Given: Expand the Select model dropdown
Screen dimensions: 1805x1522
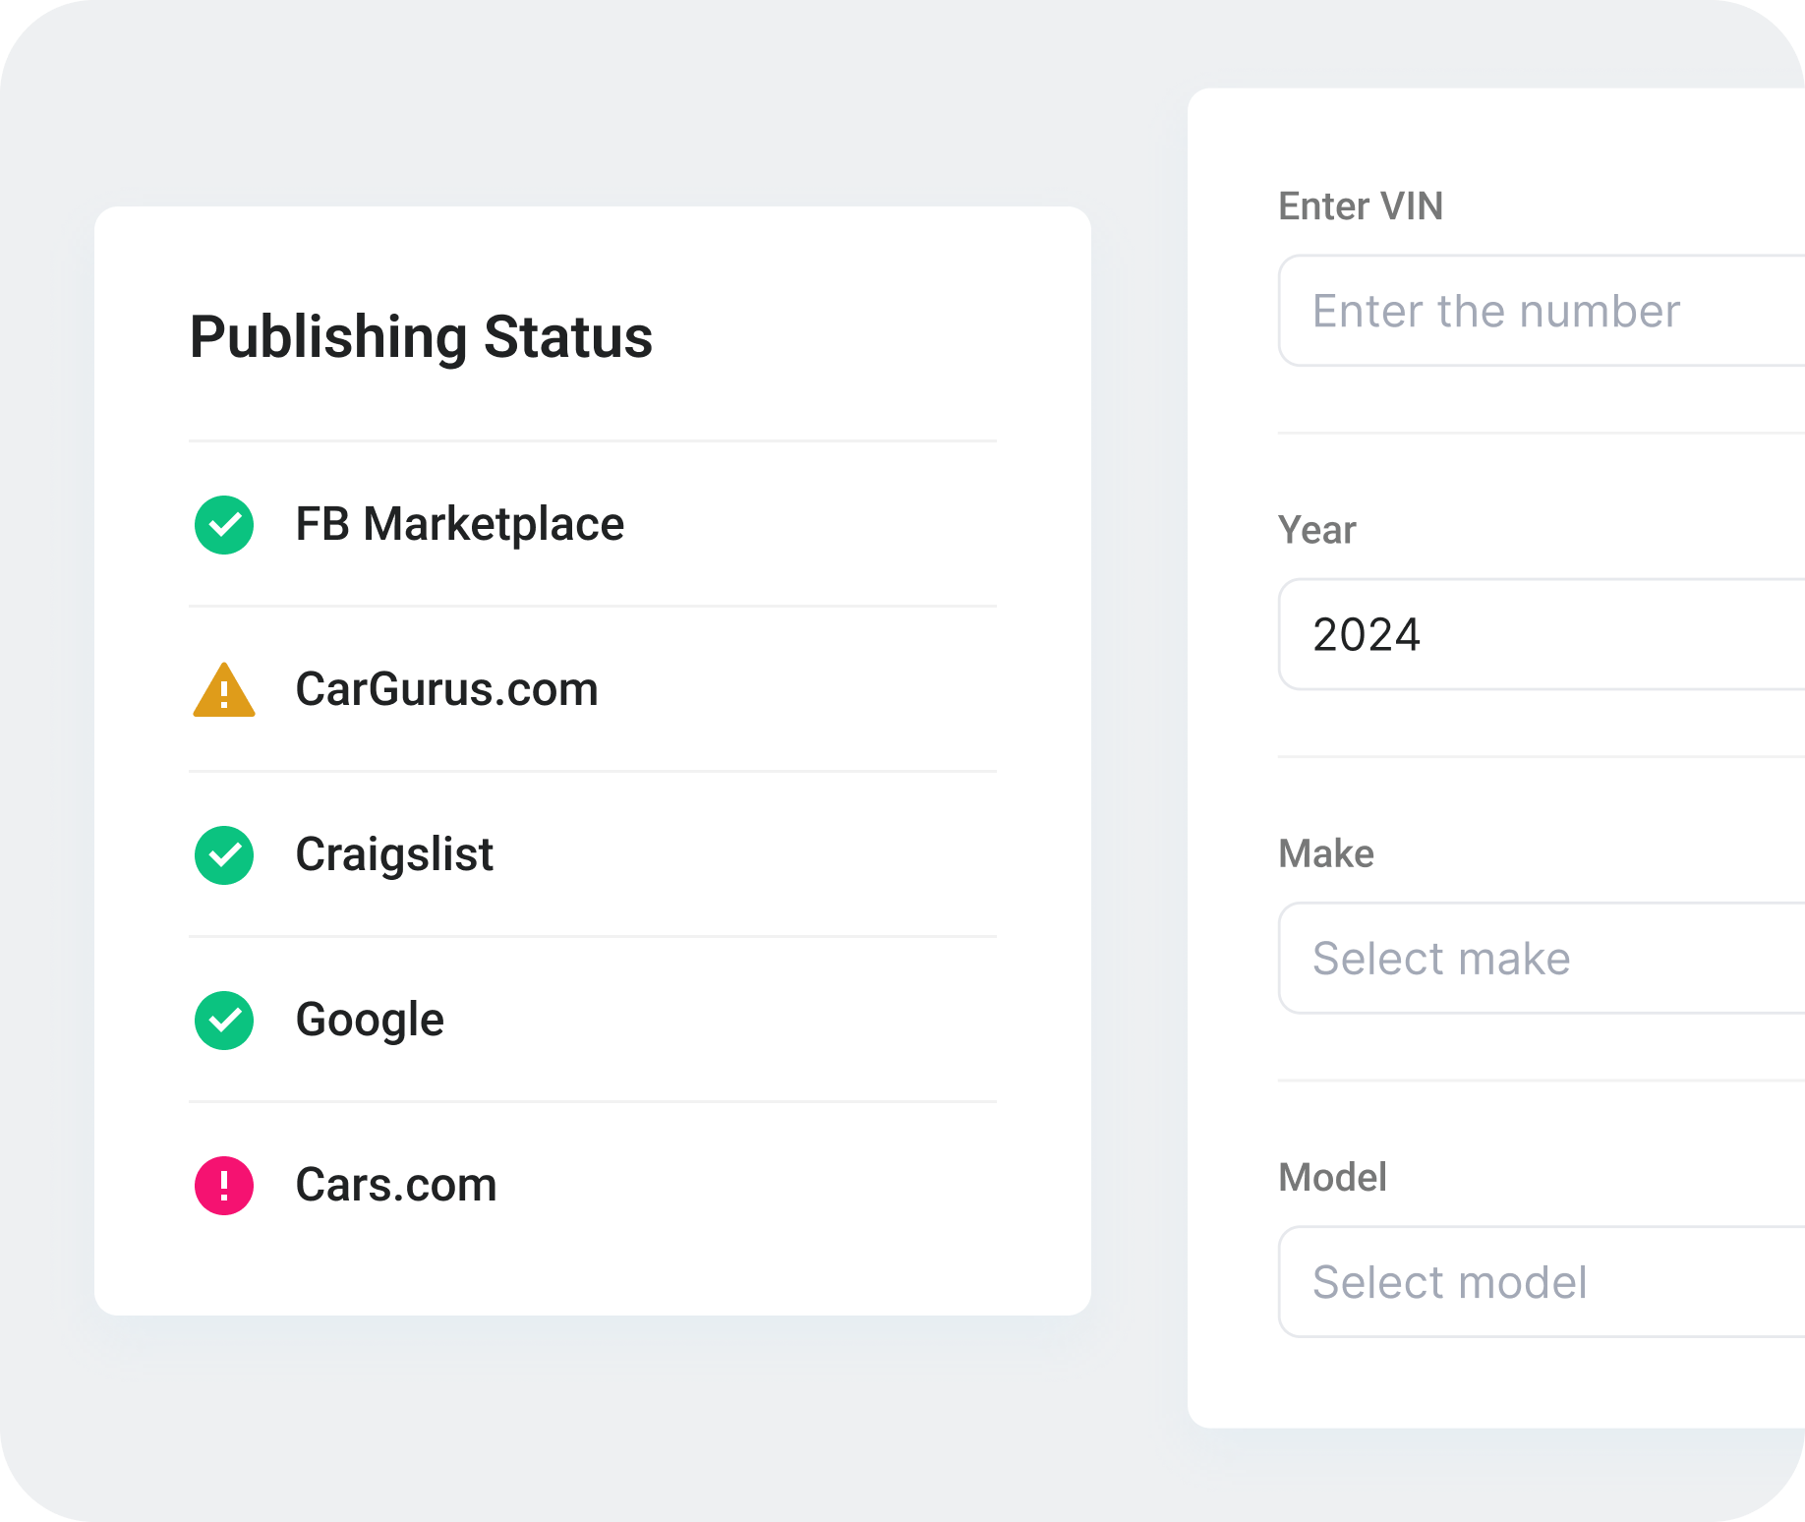Looking at the screenshot, I should click(1541, 1282).
